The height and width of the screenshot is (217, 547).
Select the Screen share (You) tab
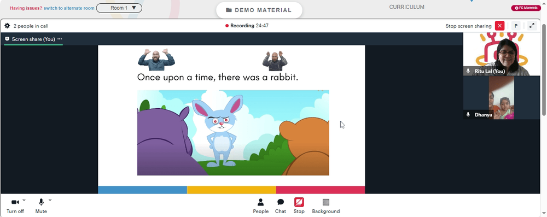[x=33, y=39]
